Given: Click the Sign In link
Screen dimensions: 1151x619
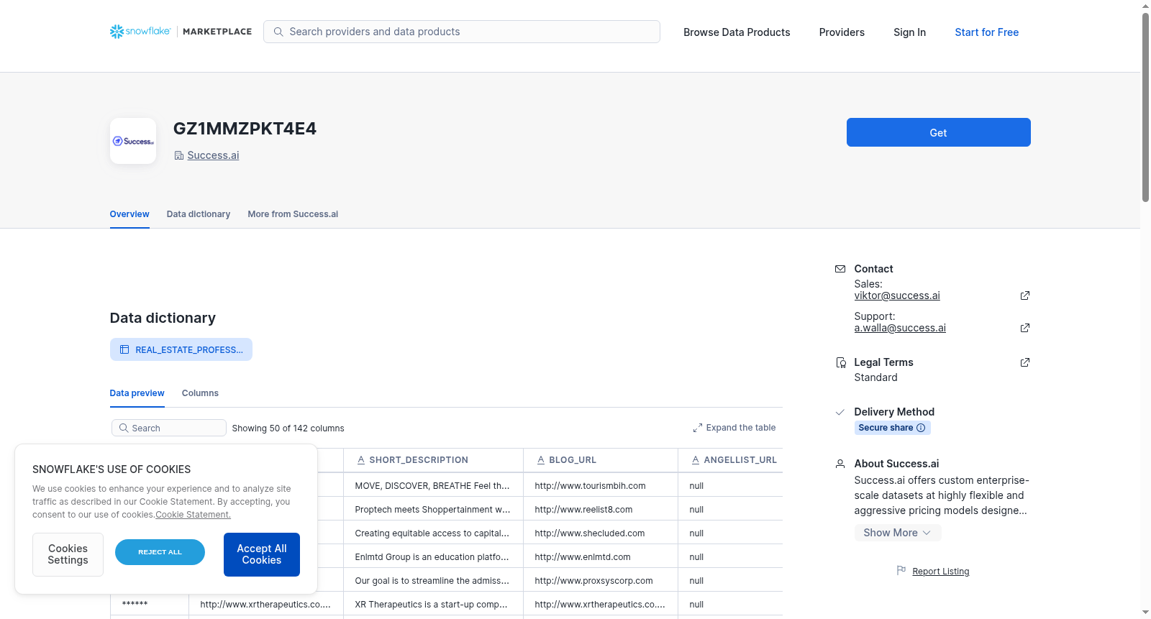Looking at the screenshot, I should click(909, 32).
